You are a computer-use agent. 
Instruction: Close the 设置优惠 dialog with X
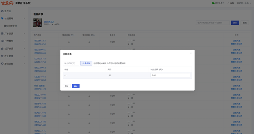coord(191,53)
